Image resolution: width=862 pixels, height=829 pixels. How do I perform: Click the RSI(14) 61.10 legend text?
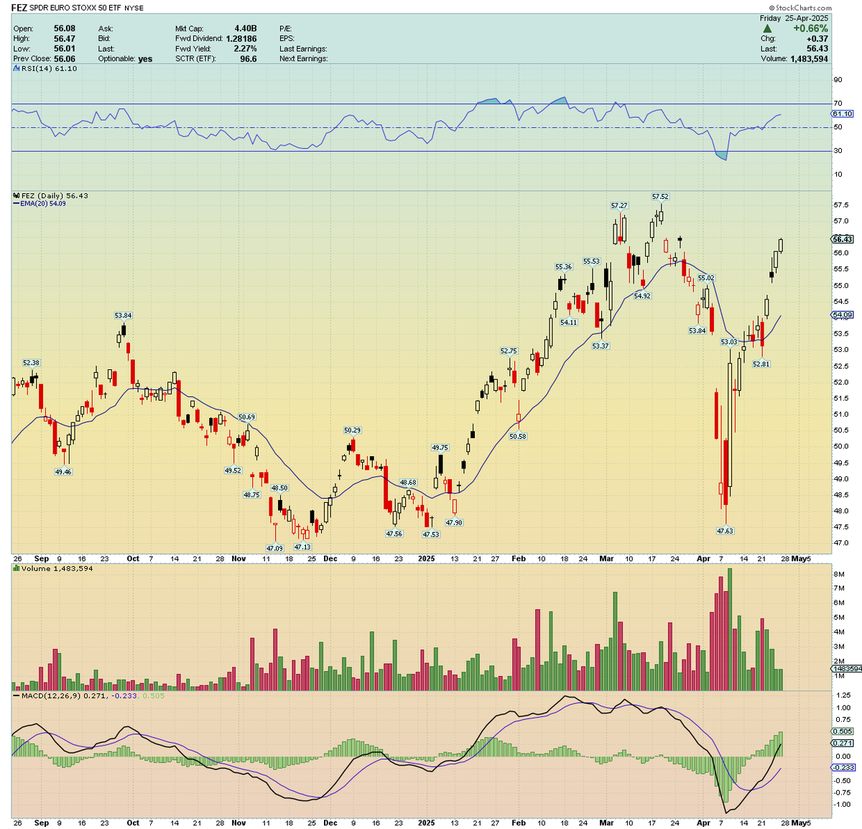(49, 68)
